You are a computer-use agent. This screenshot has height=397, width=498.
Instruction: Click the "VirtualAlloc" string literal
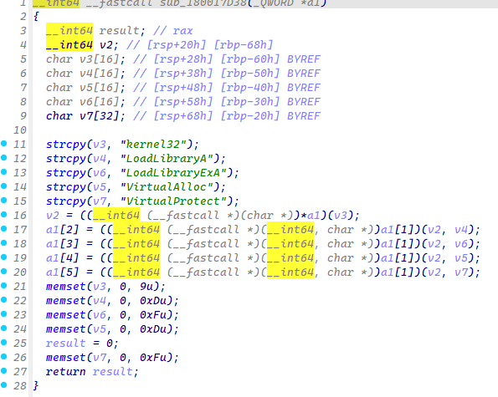pos(167,187)
